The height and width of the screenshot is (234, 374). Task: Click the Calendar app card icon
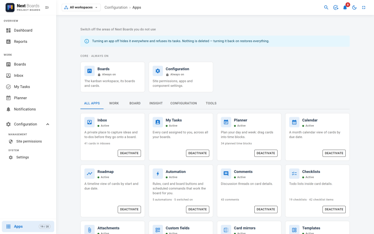point(294,122)
